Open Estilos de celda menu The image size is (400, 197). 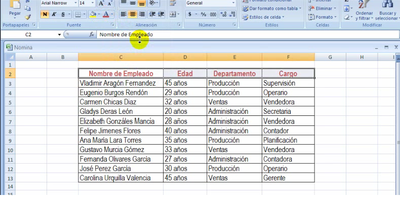click(x=263, y=17)
